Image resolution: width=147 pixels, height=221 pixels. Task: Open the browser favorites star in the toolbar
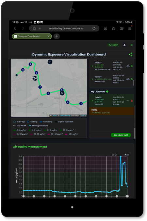coord(114,28)
